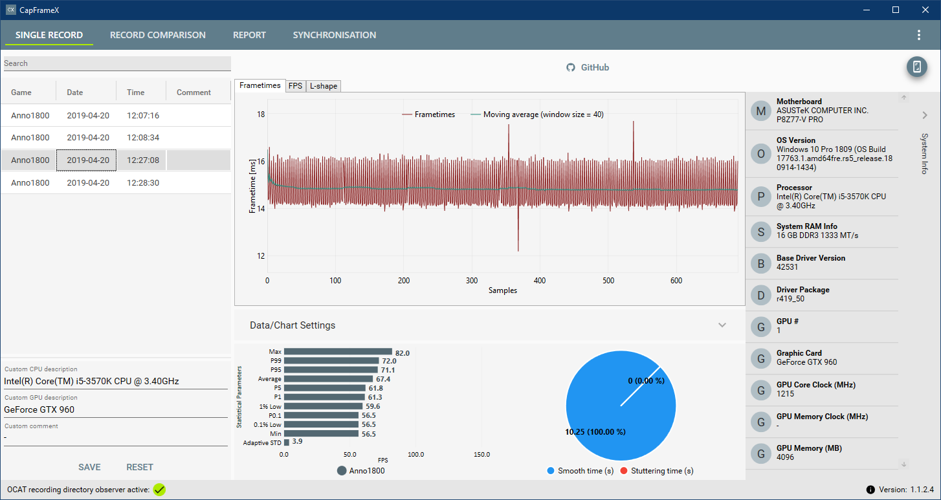This screenshot has width=941, height=500.
Task: Click the Moving average green legend line
Action: 476,114
